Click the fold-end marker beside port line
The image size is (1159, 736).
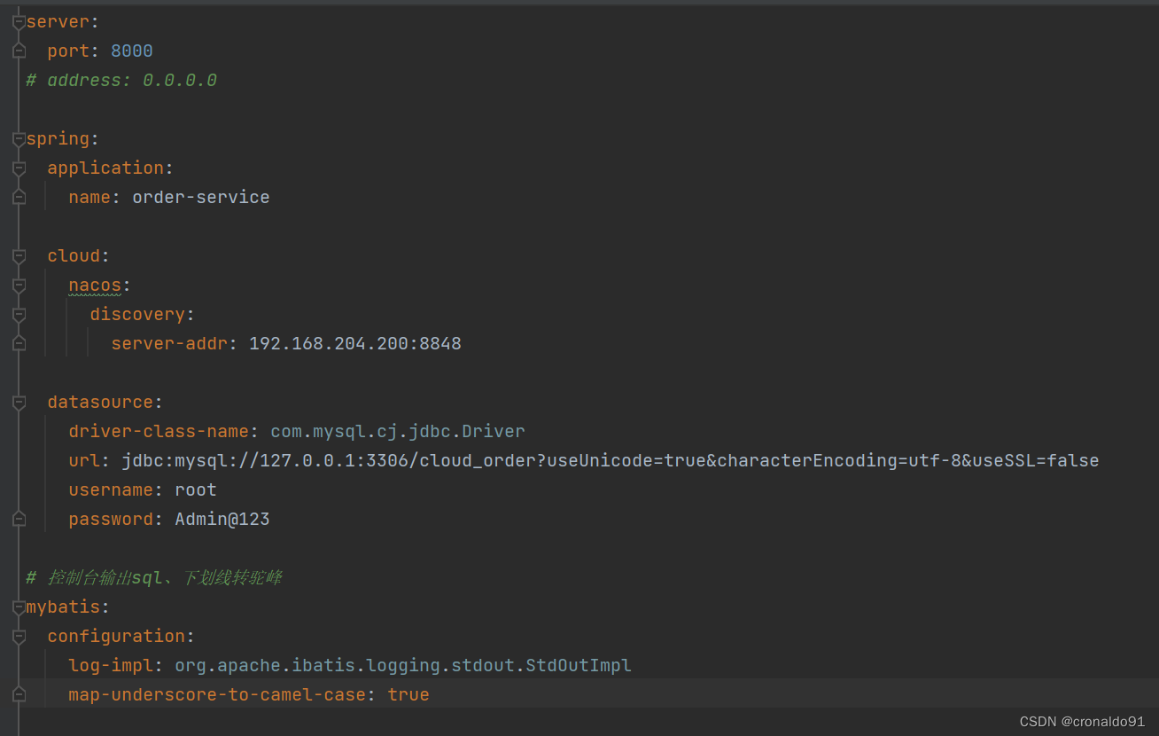(19, 51)
